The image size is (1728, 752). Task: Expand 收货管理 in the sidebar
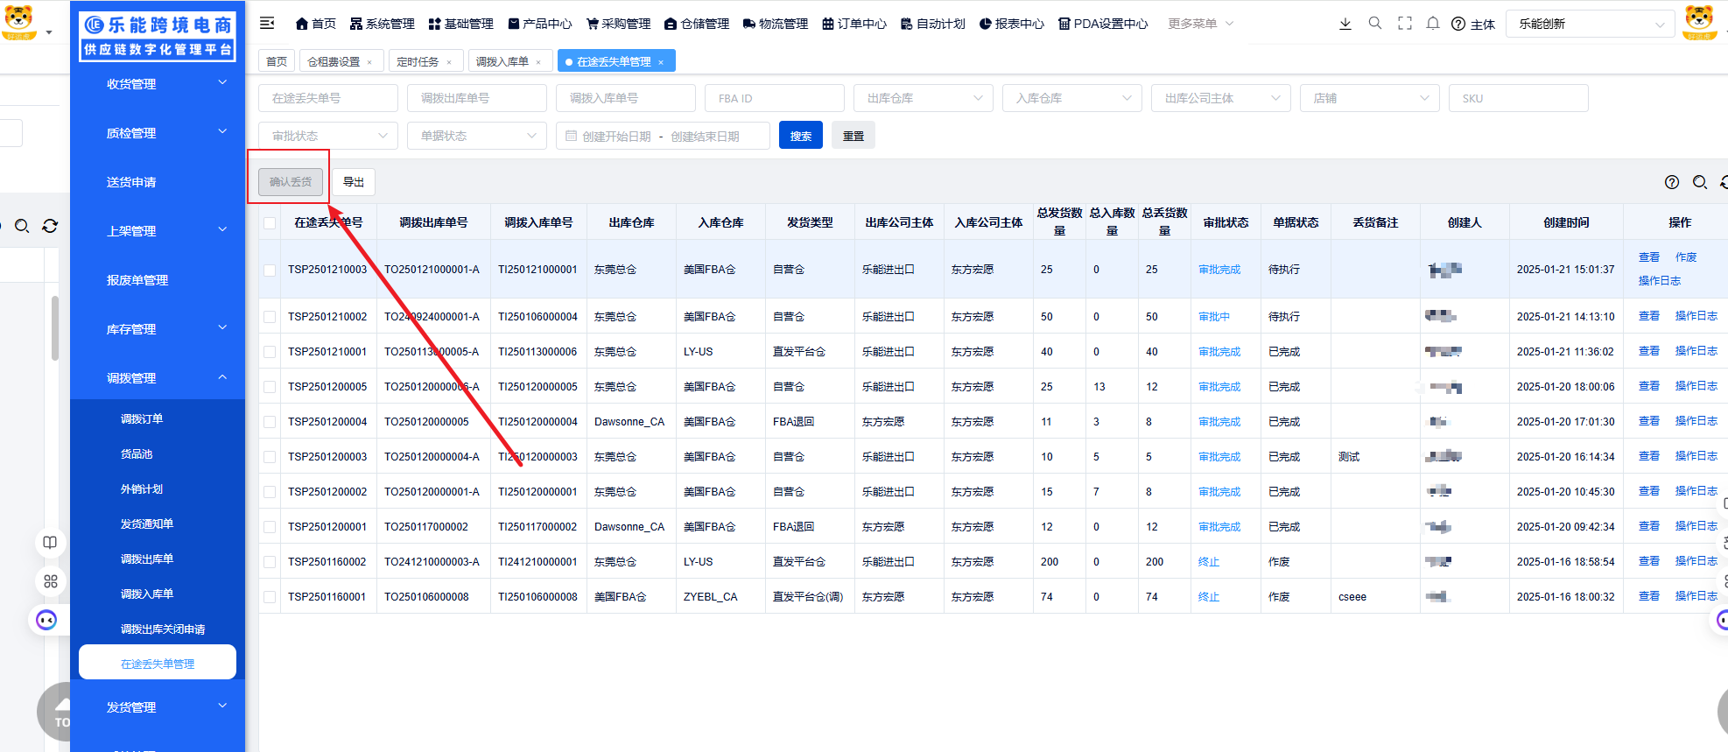coord(158,84)
